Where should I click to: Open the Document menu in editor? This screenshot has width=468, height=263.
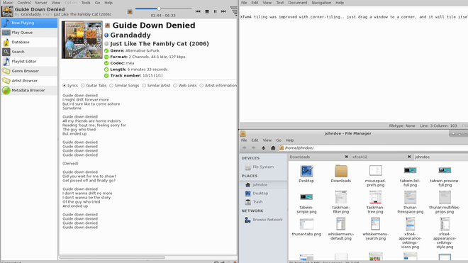pos(298,3)
